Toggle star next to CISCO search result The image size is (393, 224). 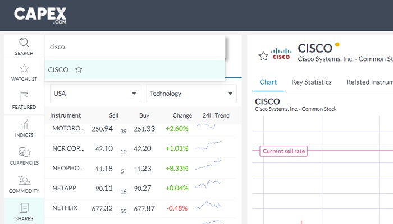point(79,69)
